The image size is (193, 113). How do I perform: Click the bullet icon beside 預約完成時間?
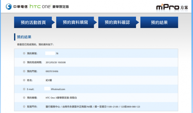coord(24,62)
